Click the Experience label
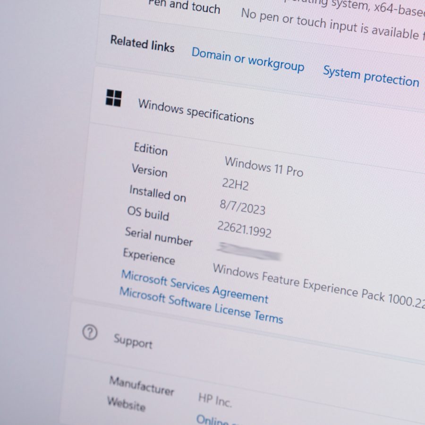 (149, 256)
